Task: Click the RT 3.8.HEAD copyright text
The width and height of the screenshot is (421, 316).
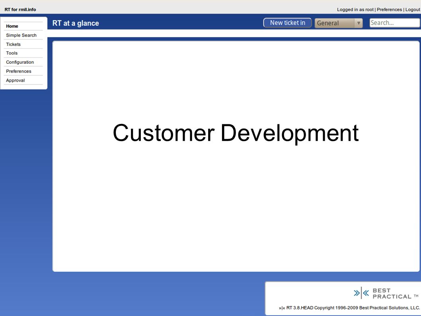Action: pyautogui.click(x=349, y=308)
